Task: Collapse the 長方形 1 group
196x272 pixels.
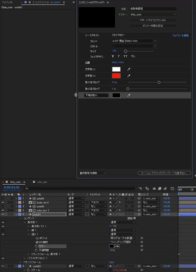Action: click(25, 222)
